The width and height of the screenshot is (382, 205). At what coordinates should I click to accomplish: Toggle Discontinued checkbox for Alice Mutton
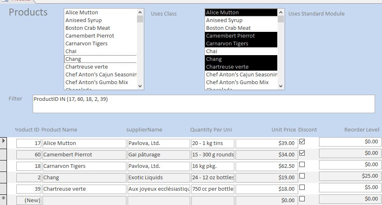click(x=302, y=141)
